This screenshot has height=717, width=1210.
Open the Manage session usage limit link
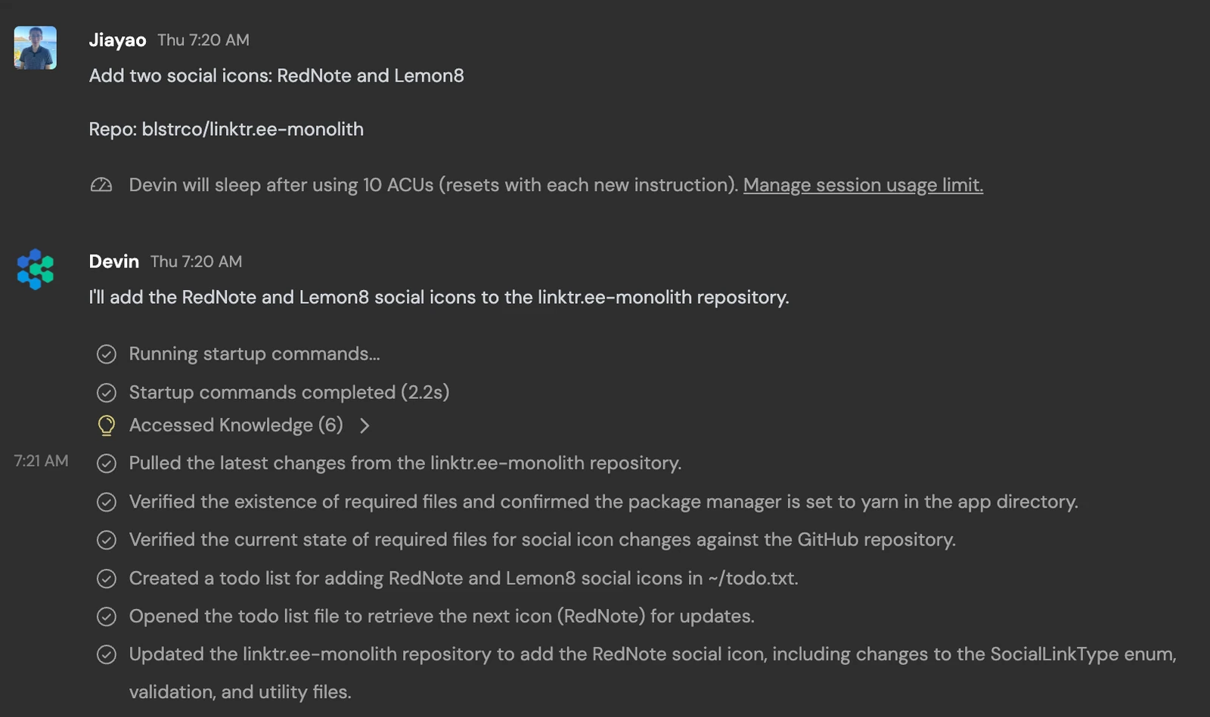tap(863, 185)
